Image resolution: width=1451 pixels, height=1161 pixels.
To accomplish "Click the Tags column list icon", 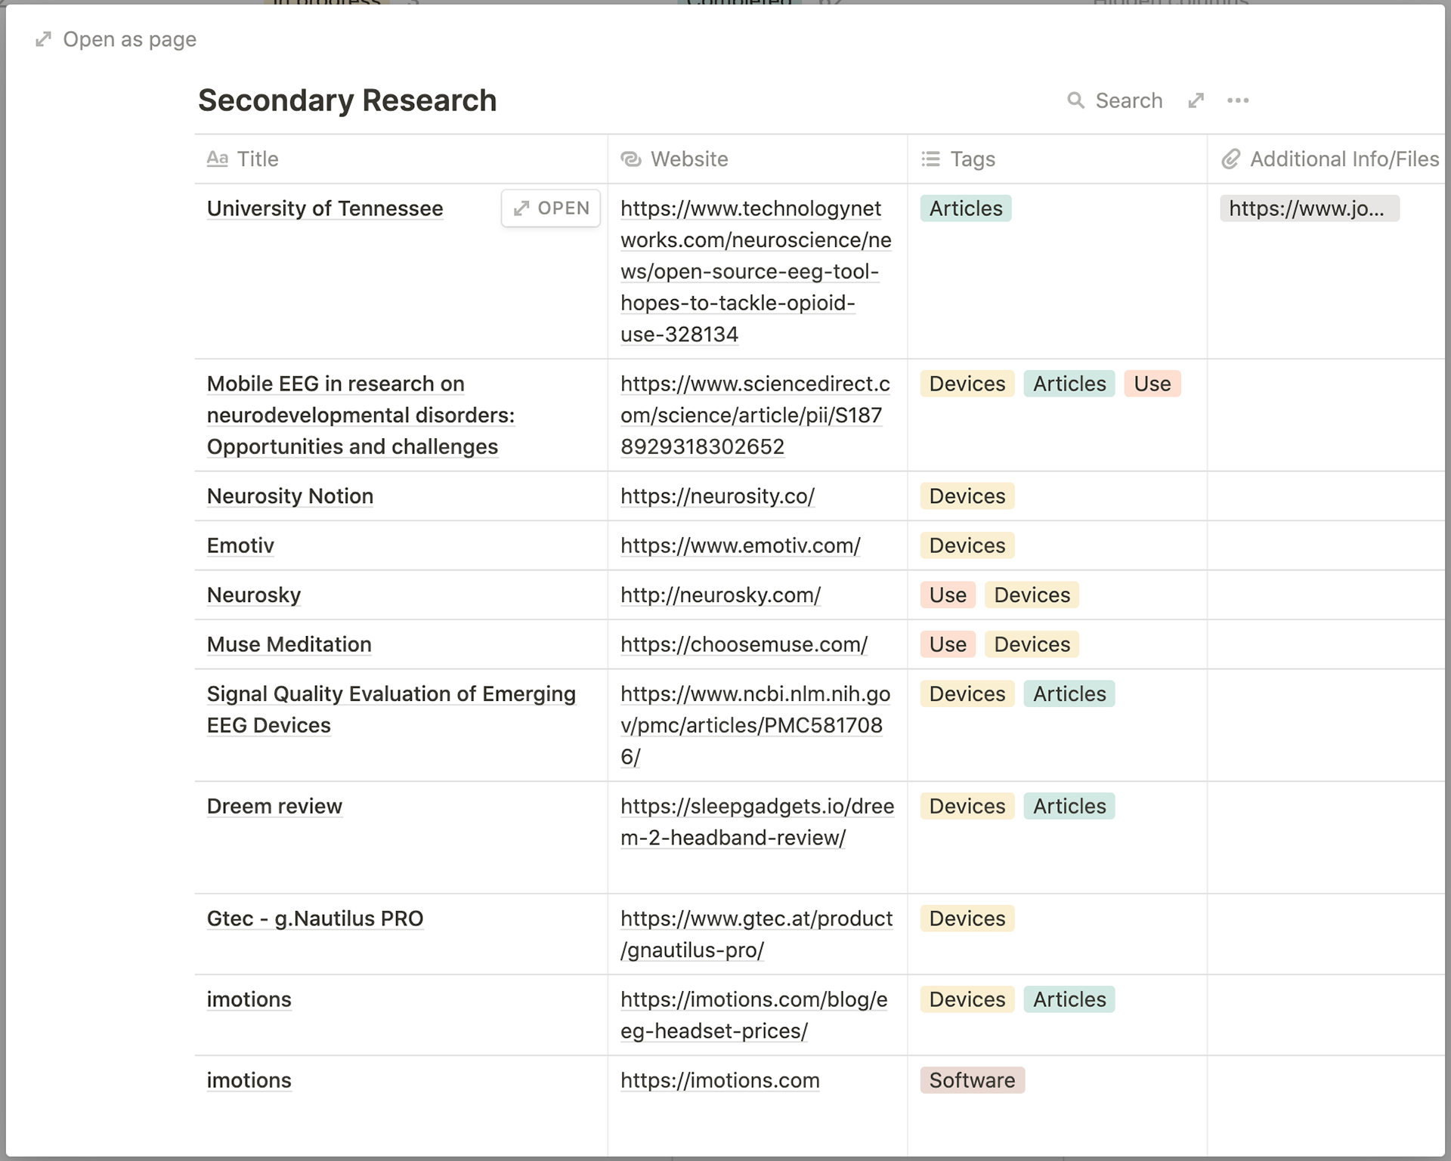I will pos(930,159).
